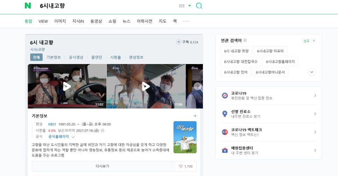Show ratings info via the i icon
Screen dimensions: 338x176
tap(103, 131)
